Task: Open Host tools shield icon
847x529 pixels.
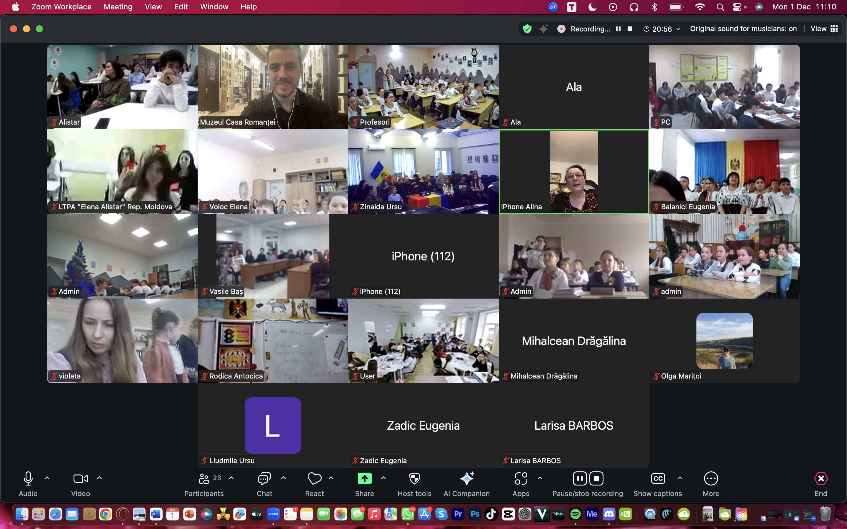Action: (414, 479)
